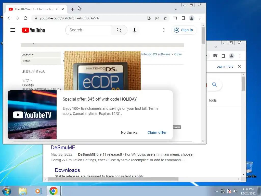
Task: Open the volume control in system tray
Action: pos(235,191)
